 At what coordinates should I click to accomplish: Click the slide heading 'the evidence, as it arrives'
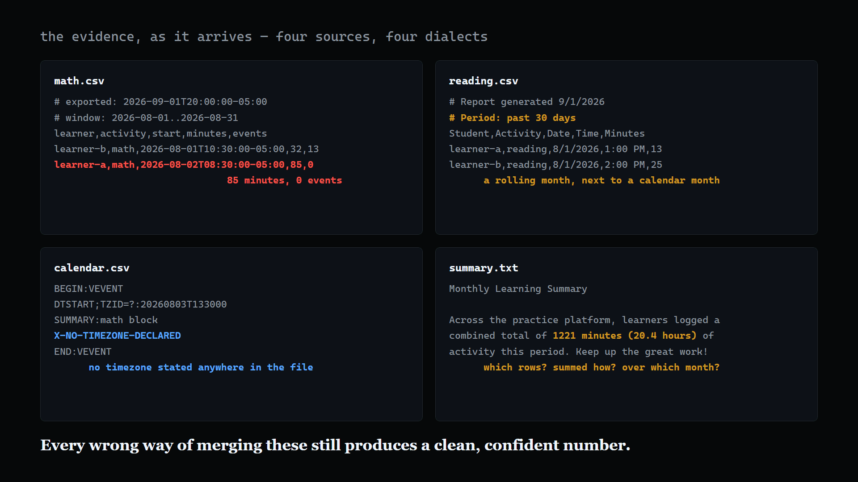click(264, 37)
